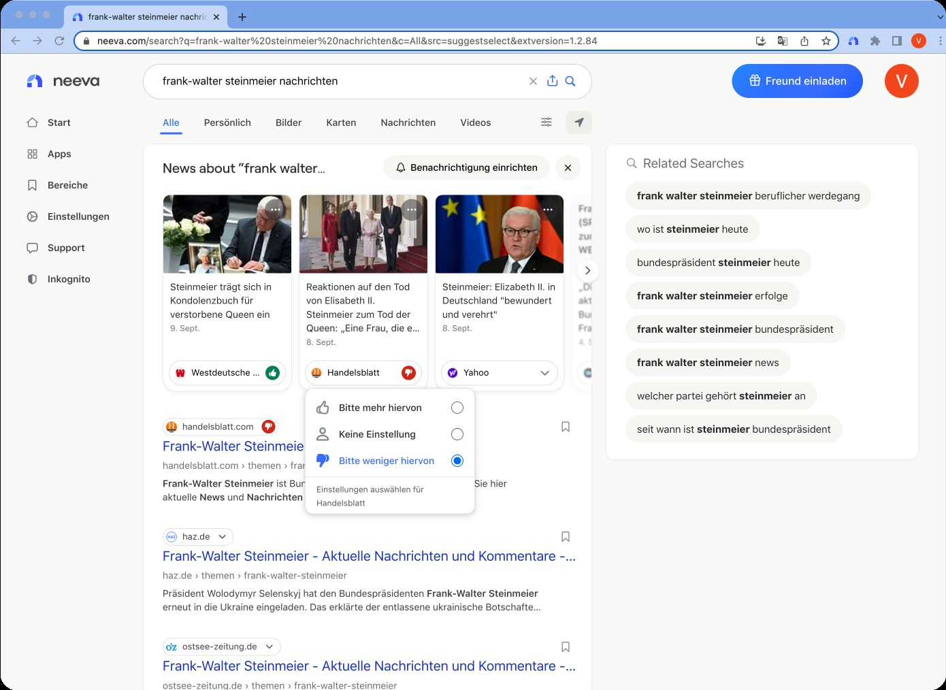
Task: Open options on Handelsblatt news card image
Action: click(411, 210)
